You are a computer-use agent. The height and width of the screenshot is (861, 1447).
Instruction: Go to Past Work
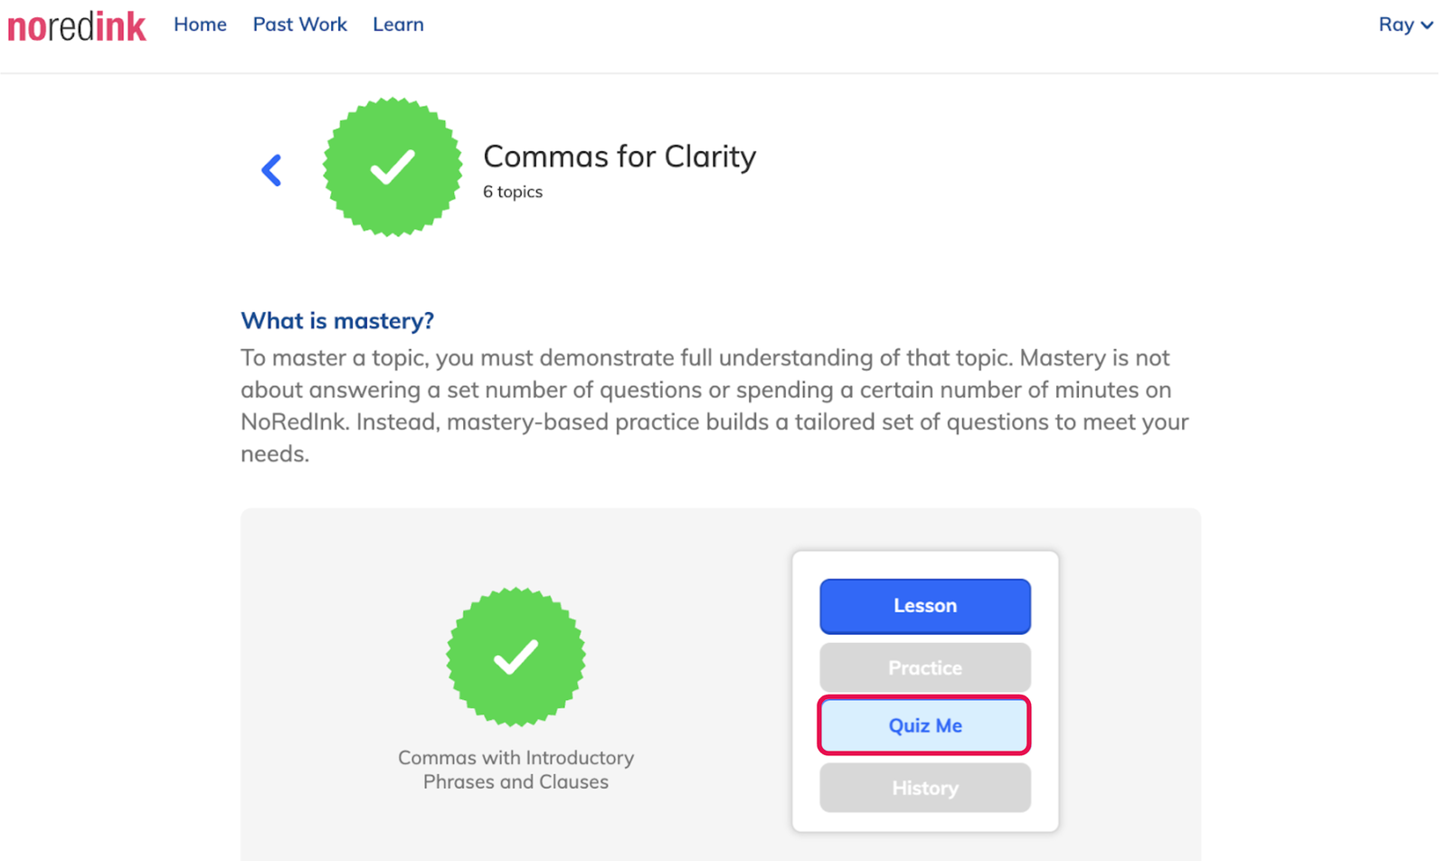(x=299, y=24)
